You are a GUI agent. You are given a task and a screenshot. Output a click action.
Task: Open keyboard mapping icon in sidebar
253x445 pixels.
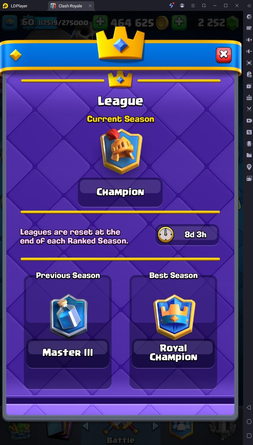pyautogui.click(x=249, y=28)
